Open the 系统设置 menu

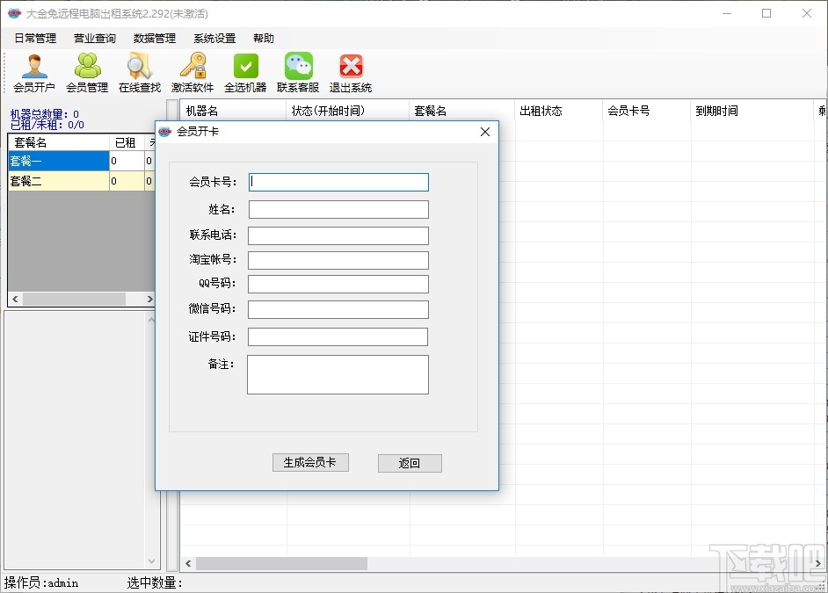[213, 38]
